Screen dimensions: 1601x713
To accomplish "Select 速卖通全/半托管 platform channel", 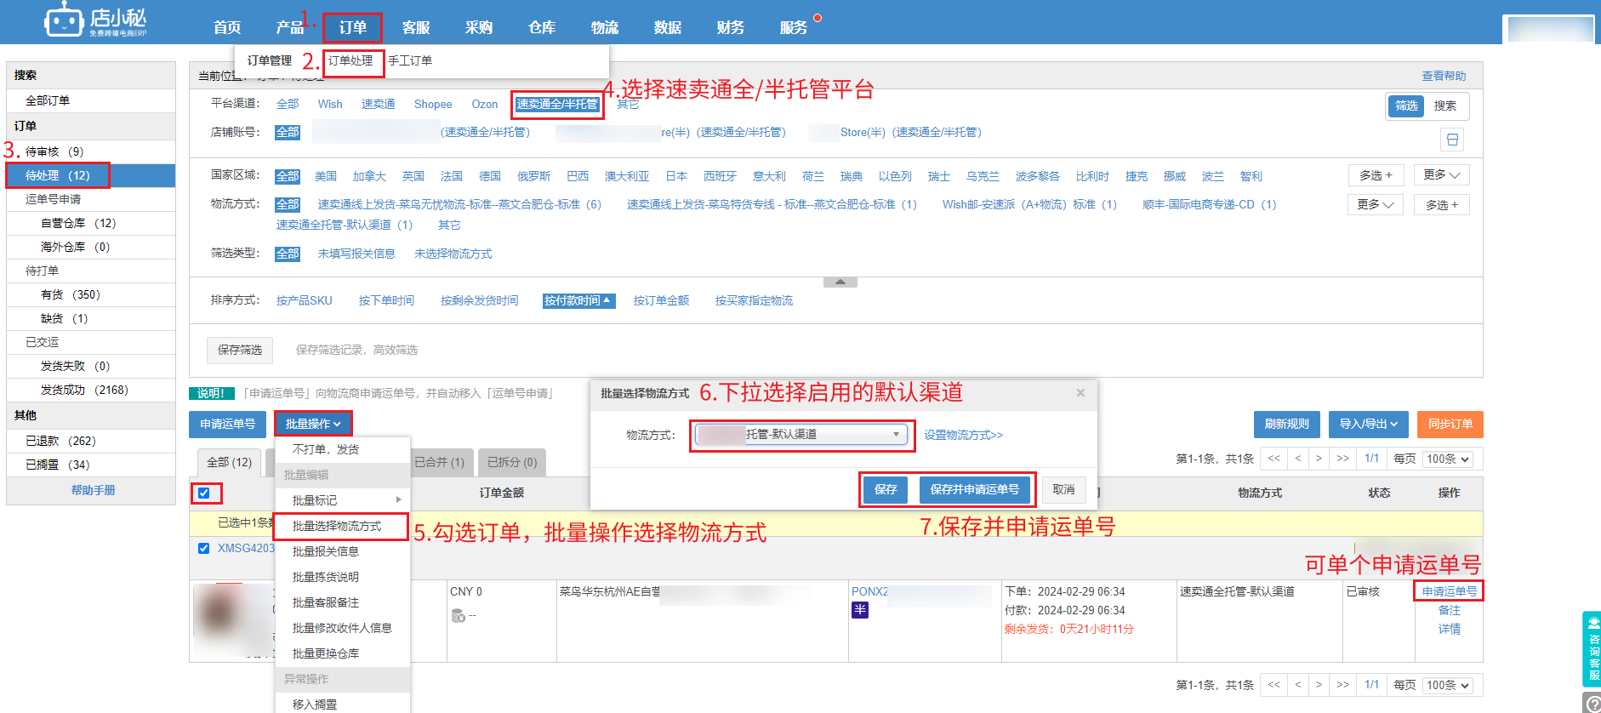I will click(557, 104).
